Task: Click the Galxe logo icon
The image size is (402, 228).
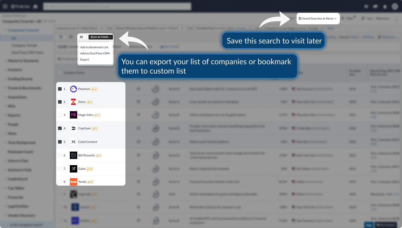Action: click(x=73, y=169)
